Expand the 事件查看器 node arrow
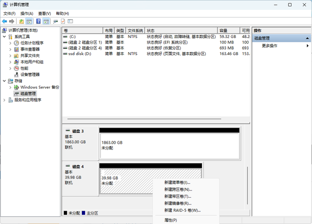The image size is (312, 224). (x=10, y=49)
